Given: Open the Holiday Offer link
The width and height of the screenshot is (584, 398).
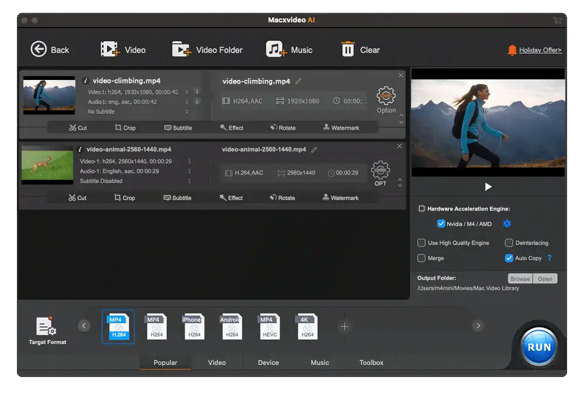Looking at the screenshot, I should (x=540, y=50).
